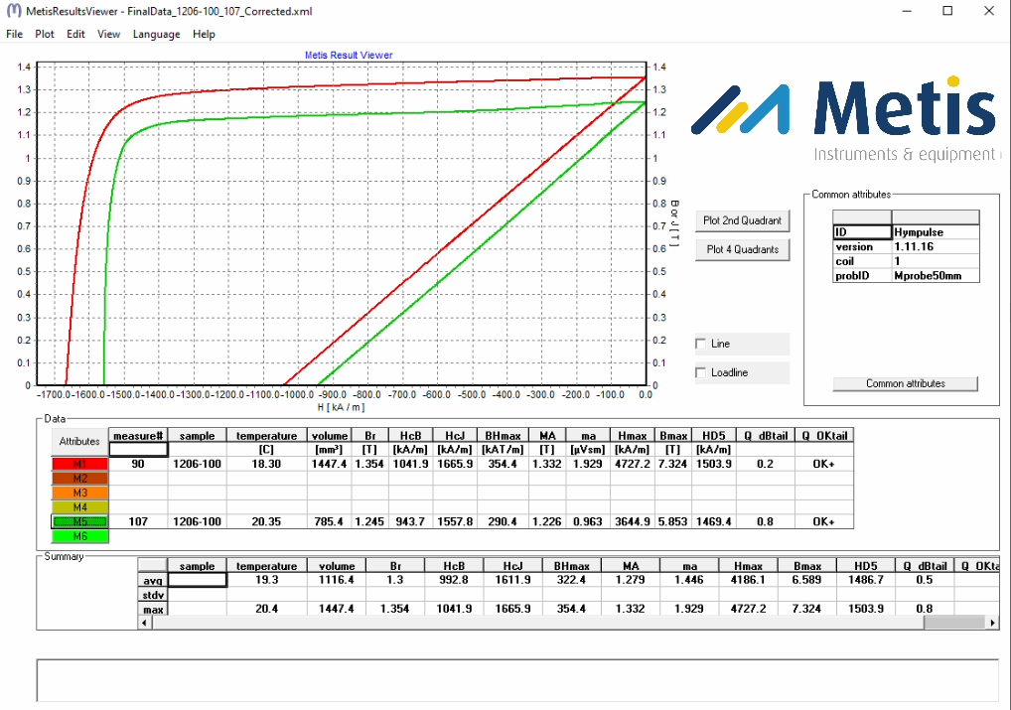Click the Metis logo image

844,111
